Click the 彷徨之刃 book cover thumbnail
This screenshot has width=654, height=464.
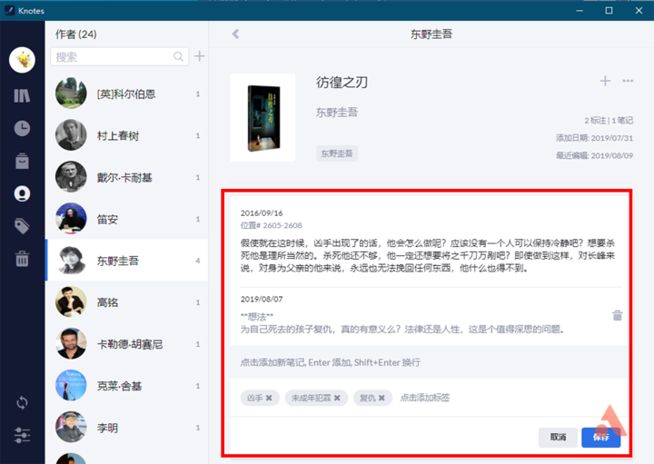263,117
